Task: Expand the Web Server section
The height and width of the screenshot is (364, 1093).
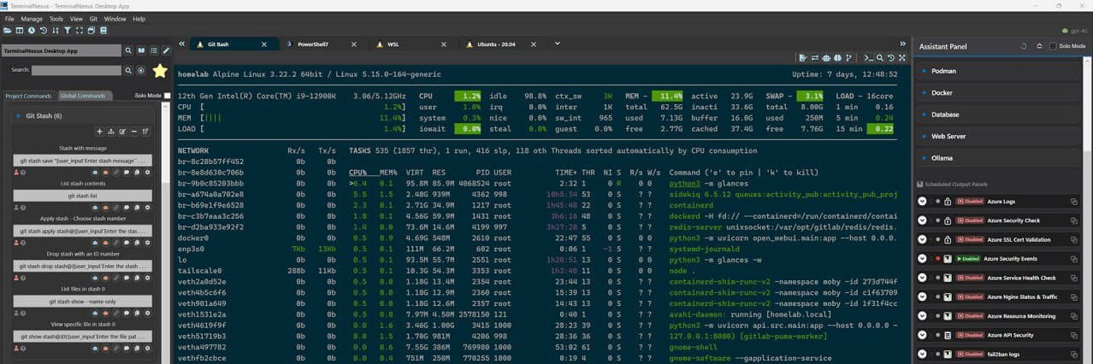Action: point(999,136)
